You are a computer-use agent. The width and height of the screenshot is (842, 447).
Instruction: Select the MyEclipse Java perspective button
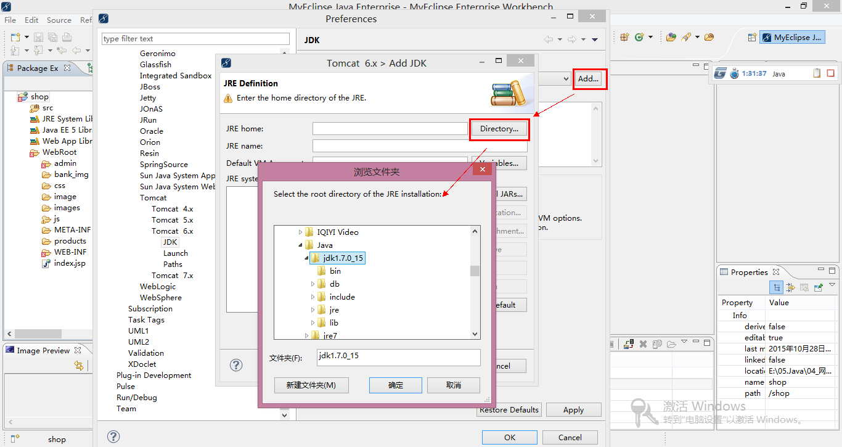(793, 38)
